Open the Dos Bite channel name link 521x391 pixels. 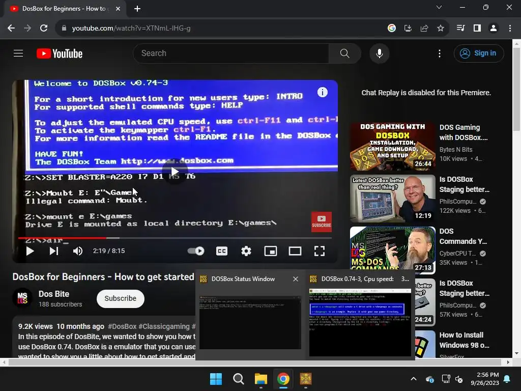54,294
